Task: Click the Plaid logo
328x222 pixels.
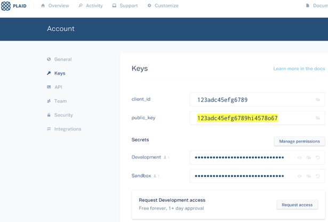Action: (14, 6)
